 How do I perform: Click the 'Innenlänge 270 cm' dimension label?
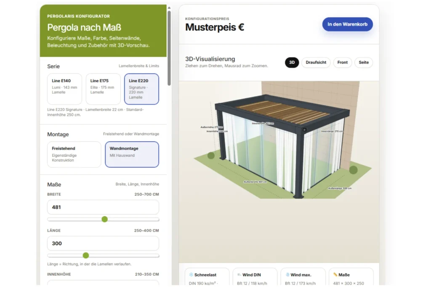tap(332, 131)
